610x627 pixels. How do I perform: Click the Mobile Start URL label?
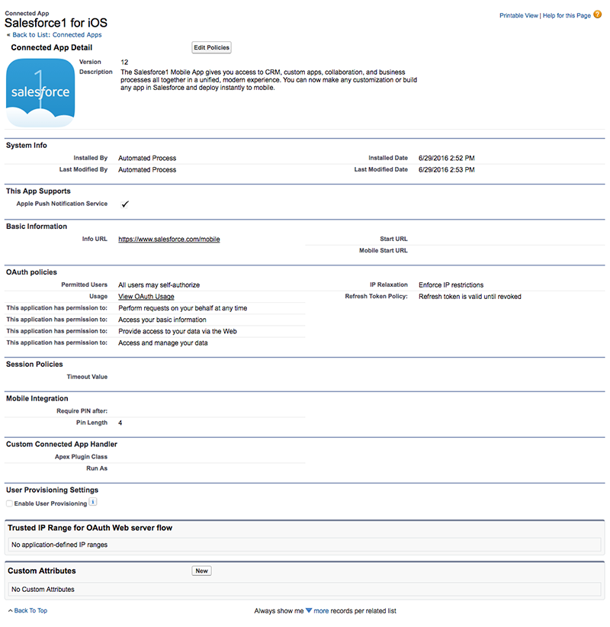(x=384, y=251)
